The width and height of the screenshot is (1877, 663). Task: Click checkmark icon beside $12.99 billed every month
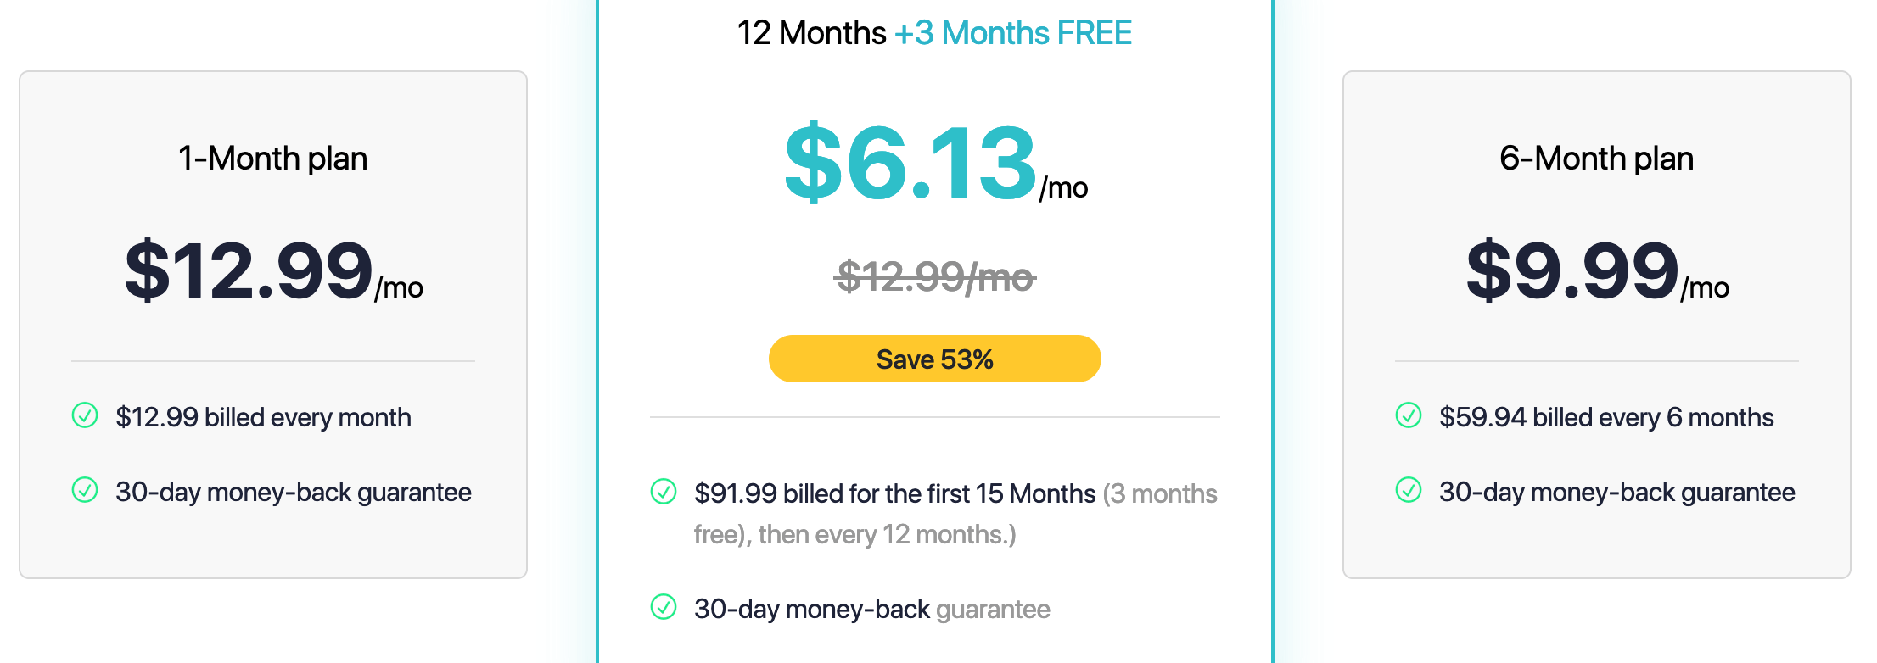click(x=85, y=415)
